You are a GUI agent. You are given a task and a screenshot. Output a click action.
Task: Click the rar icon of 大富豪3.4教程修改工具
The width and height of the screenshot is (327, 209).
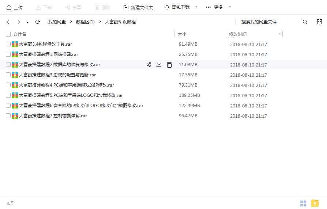pyautogui.click(x=15, y=44)
